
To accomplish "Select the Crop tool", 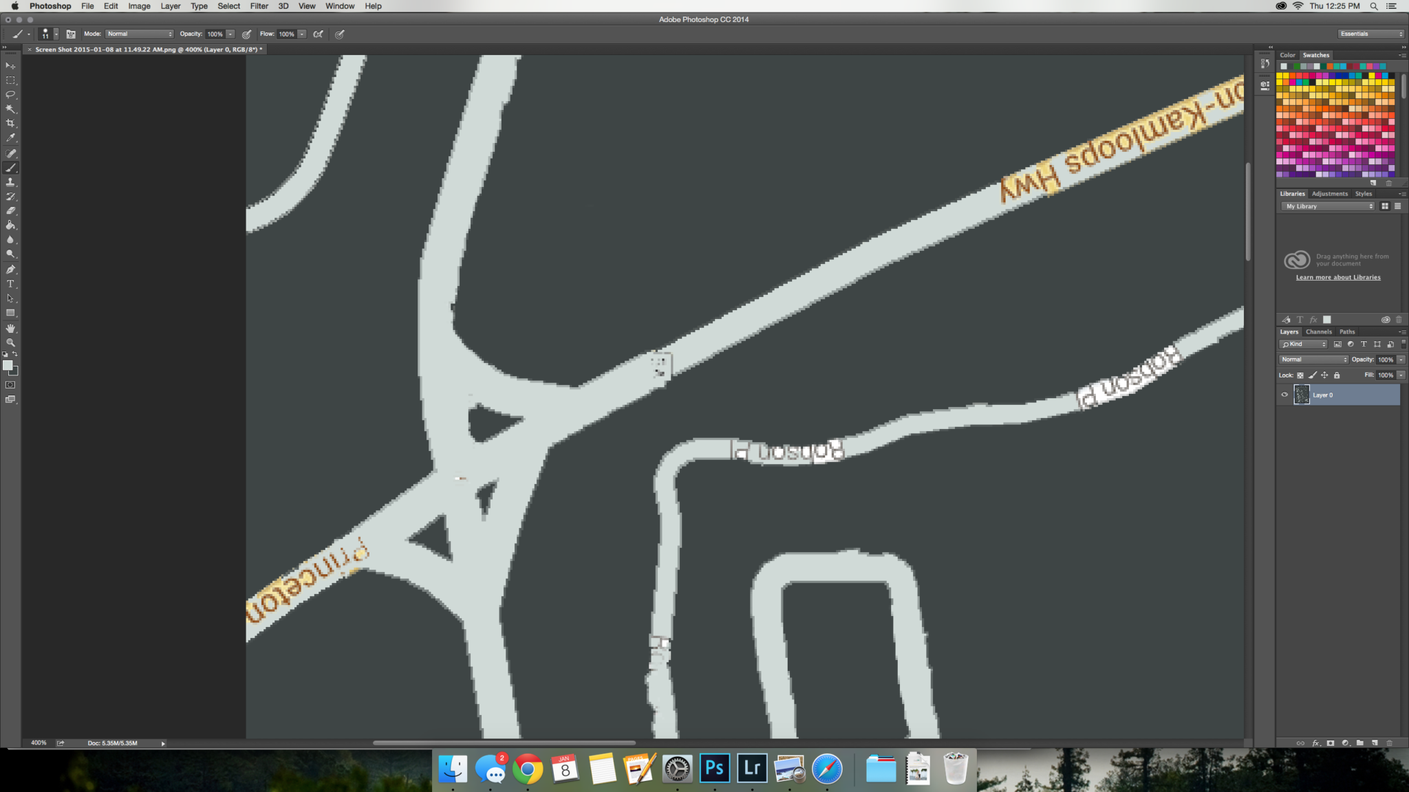I will coord(10,123).
